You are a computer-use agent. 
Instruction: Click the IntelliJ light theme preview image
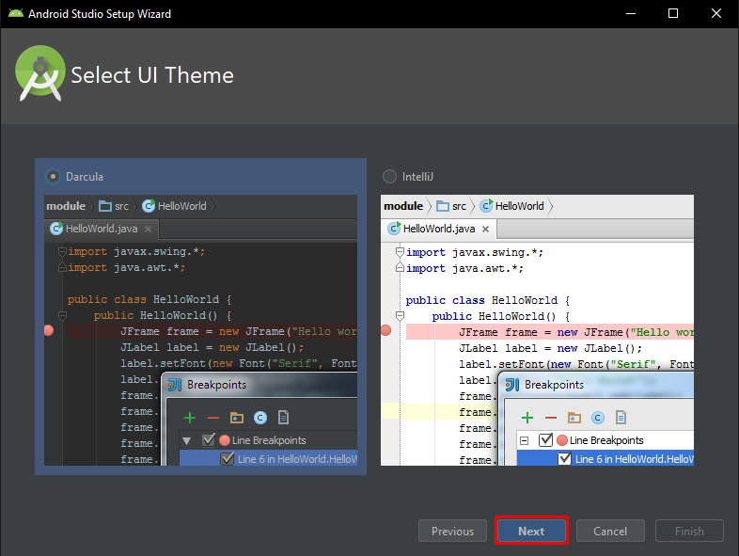click(537, 330)
